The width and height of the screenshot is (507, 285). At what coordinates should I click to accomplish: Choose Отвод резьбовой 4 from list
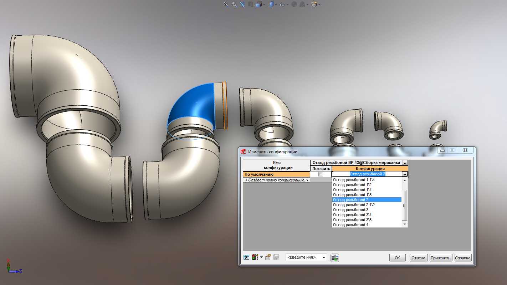click(x=367, y=225)
